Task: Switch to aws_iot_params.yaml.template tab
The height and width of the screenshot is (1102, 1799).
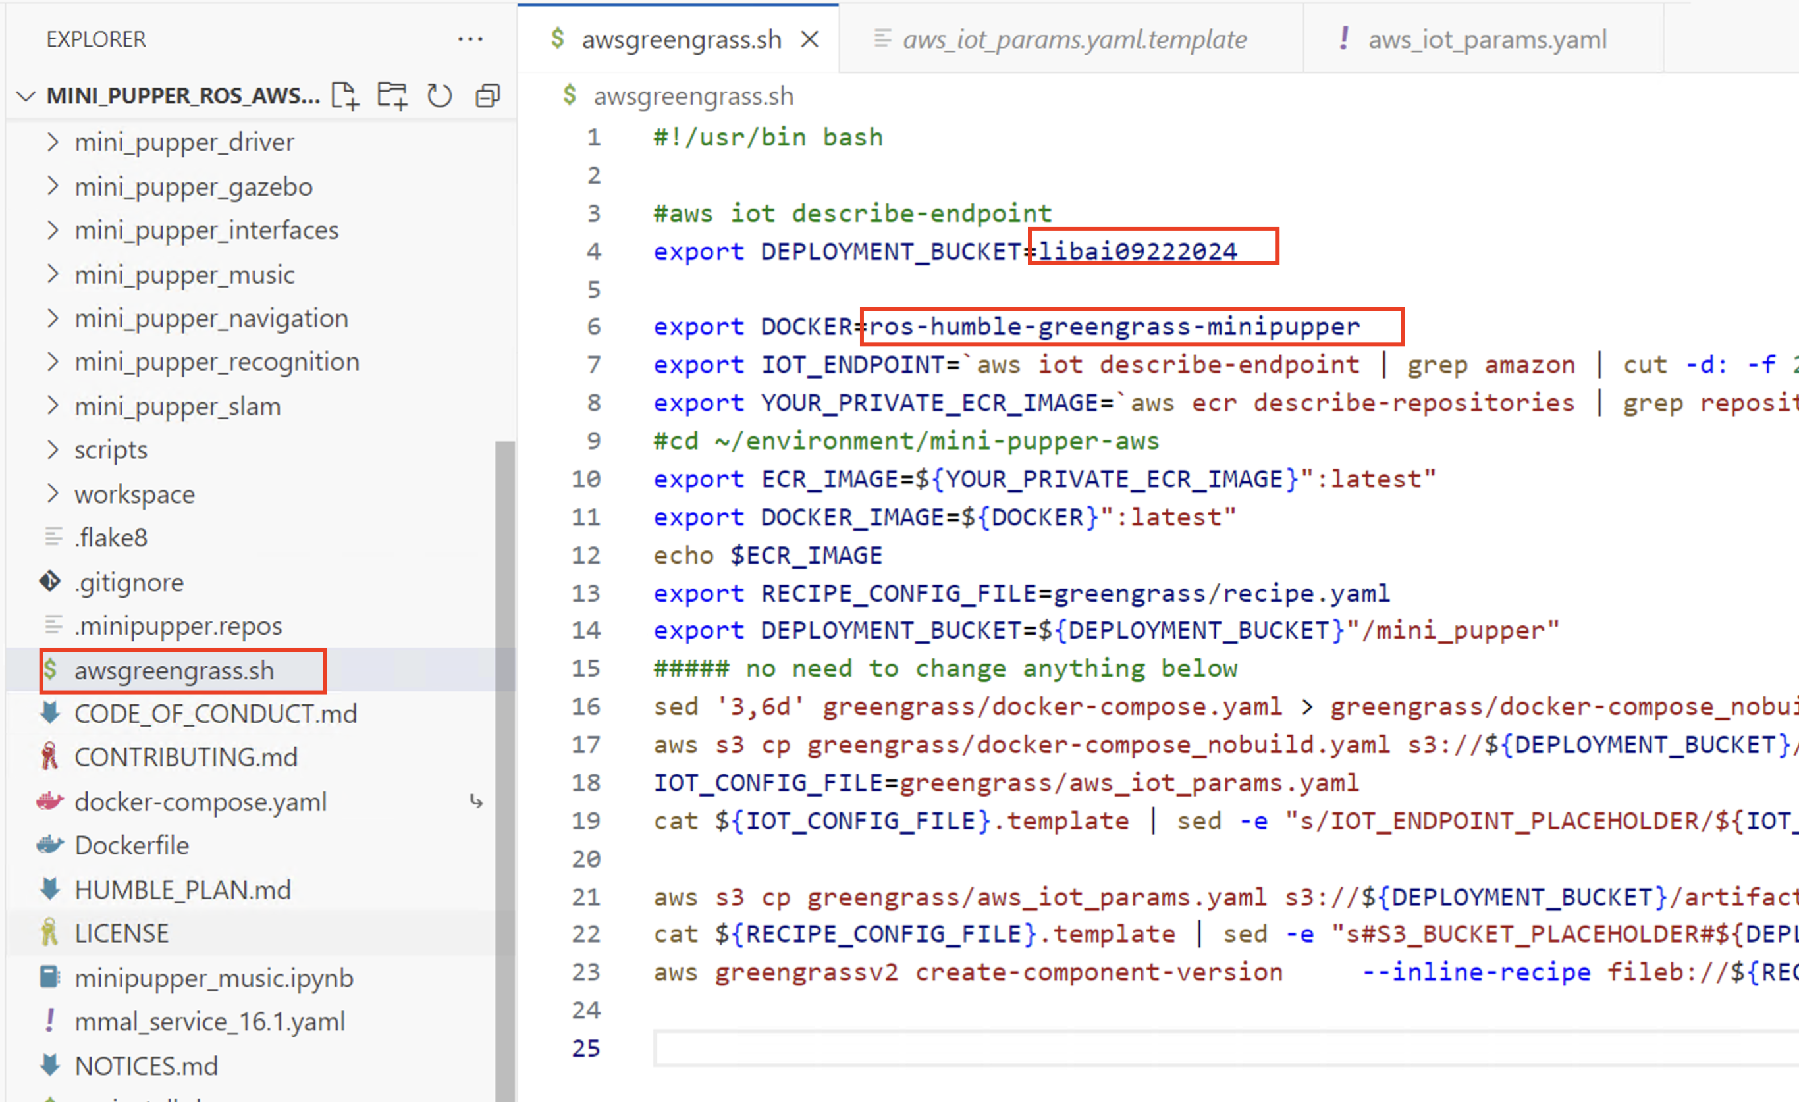Action: [x=1073, y=39]
